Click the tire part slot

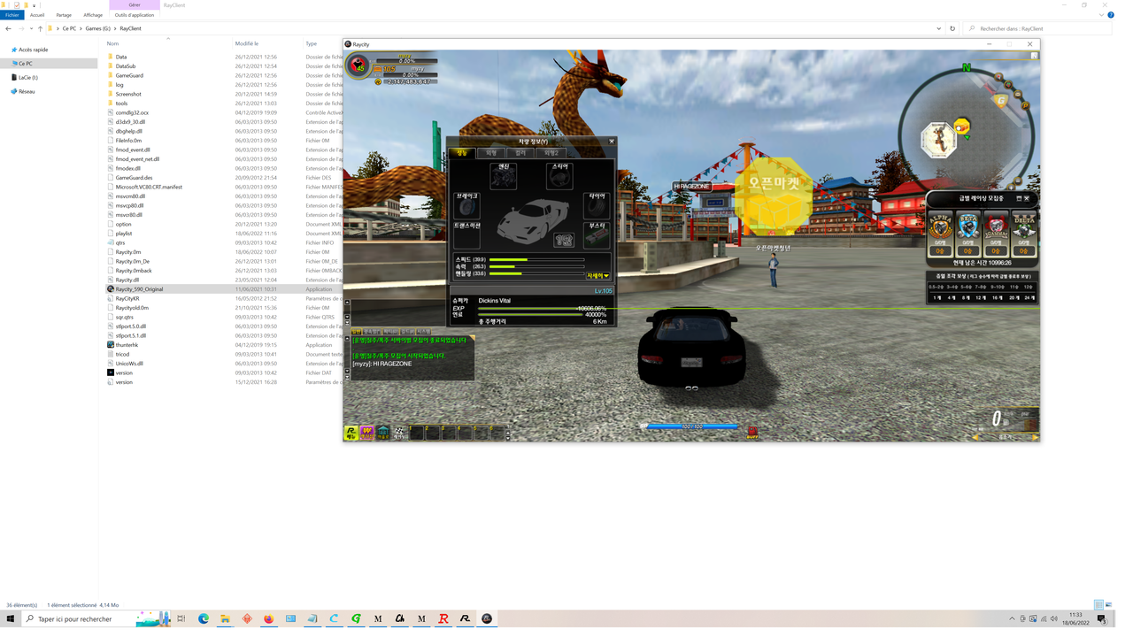[x=597, y=207]
